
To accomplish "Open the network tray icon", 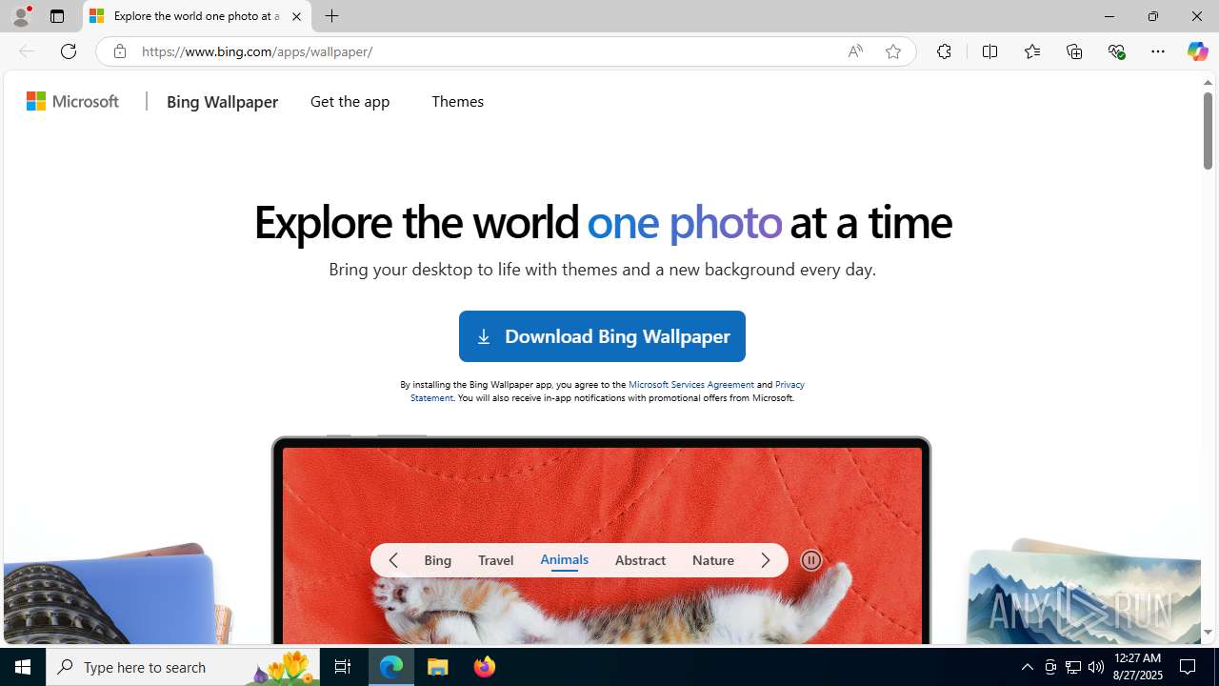I will 1073,667.
